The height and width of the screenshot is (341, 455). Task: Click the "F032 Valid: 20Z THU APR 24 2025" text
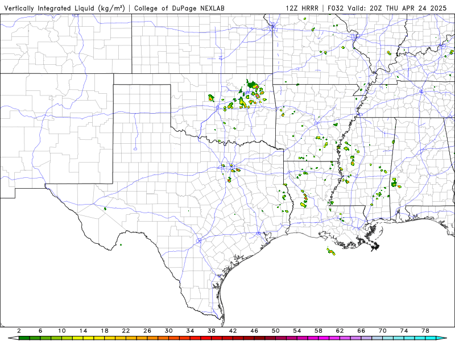click(x=387, y=8)
